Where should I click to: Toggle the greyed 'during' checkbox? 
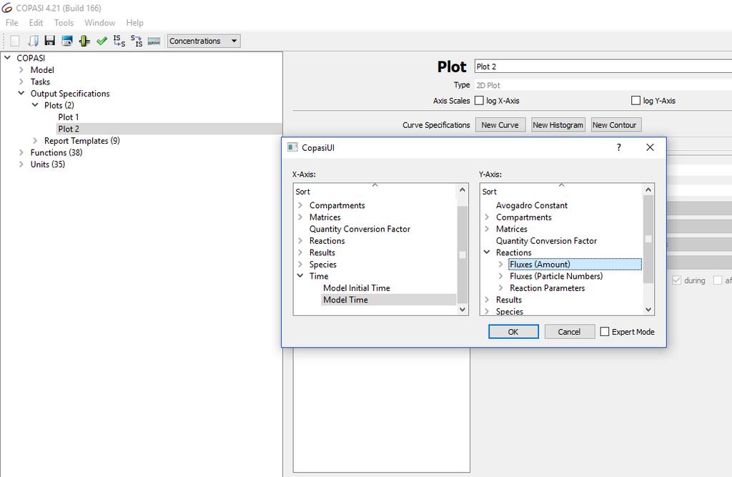[676, 280]
